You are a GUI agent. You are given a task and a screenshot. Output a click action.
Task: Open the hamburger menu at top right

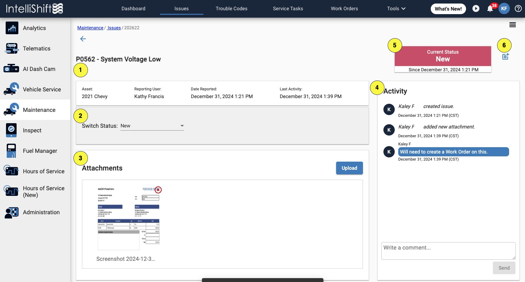(x=513, y=25)
